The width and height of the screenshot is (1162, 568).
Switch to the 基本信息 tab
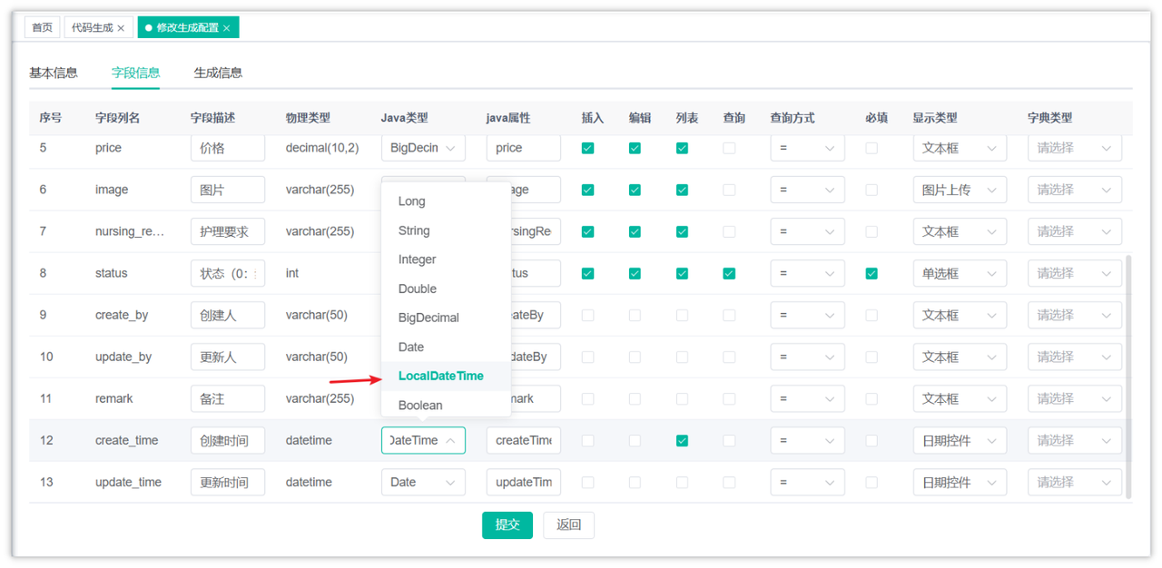54,73
